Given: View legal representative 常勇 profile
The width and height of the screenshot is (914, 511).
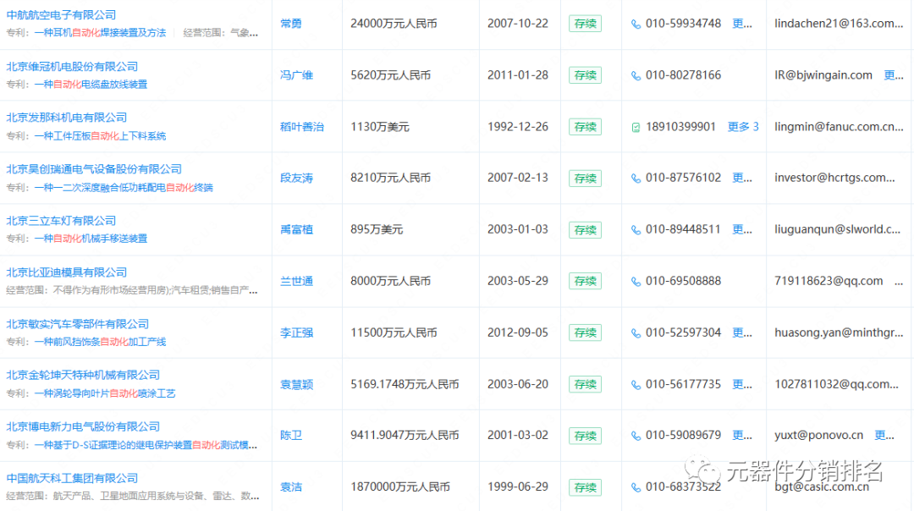Looking at the screenshot, I should click(291, 24).
